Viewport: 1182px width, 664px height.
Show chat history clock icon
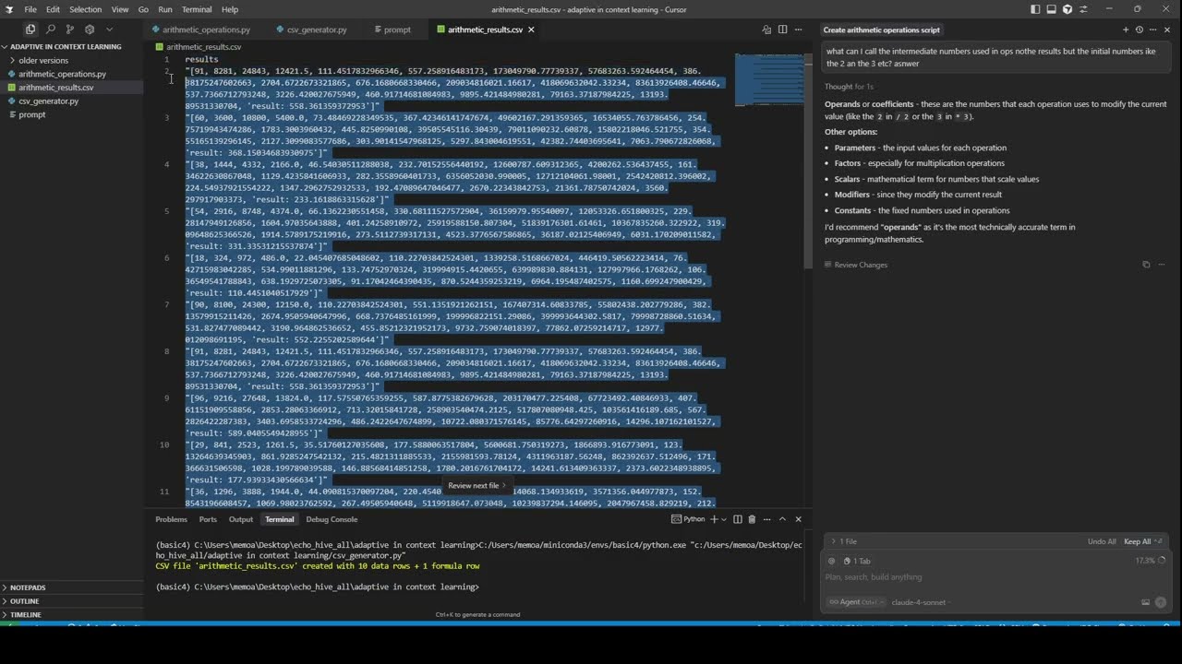pos(1140,30)
